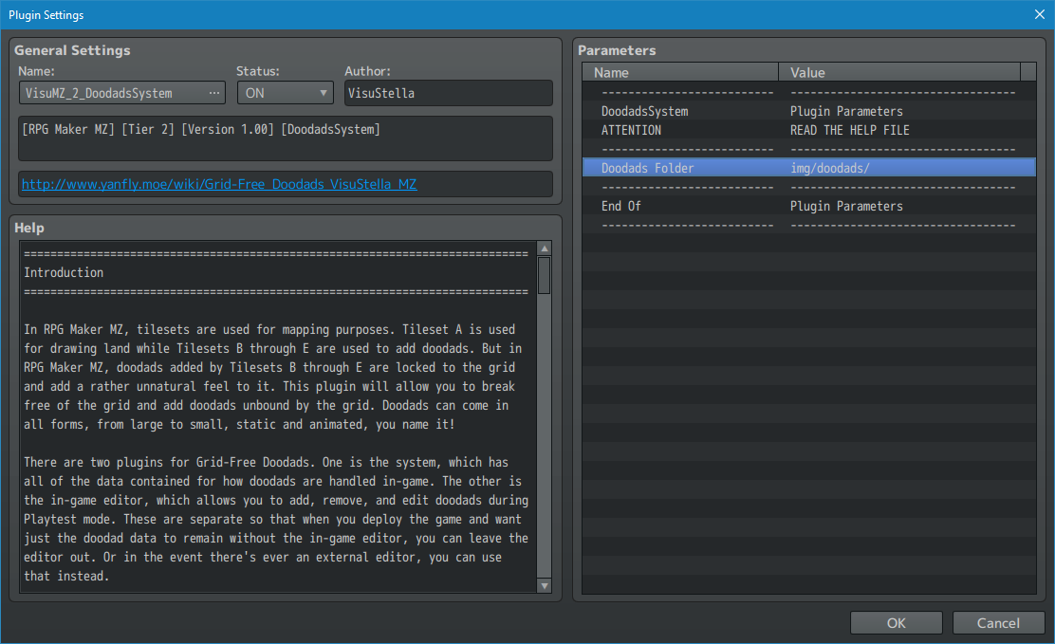The width and height of the screenshot is (1055, 644).
Task: Open the yanfly.moe Grid-Free Doodads wiki link
Action: coord(219,184)
